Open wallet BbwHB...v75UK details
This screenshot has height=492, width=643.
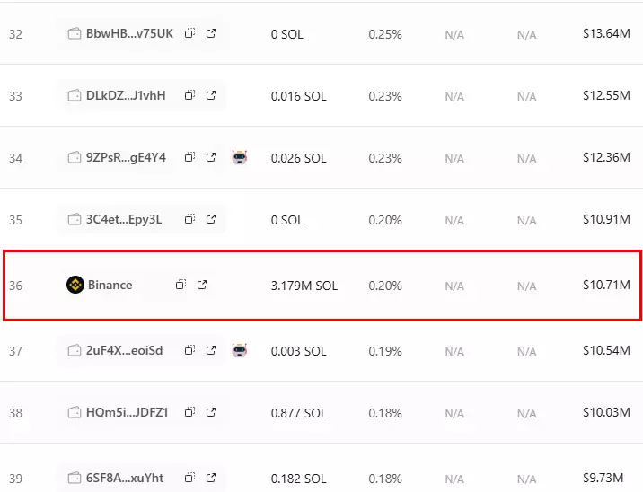click(129, 33)
